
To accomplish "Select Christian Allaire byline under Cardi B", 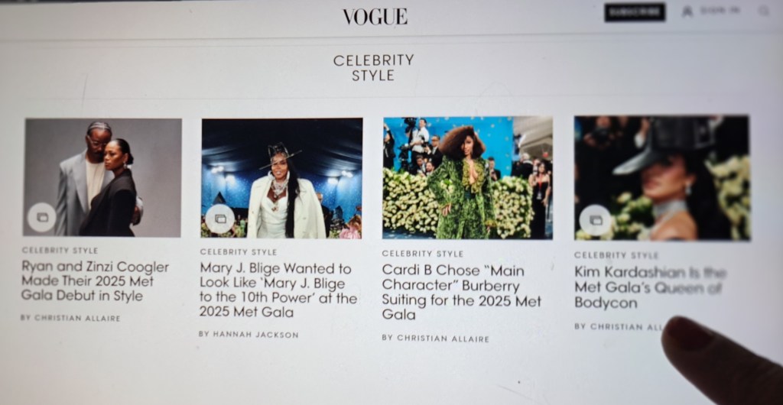I will point(435,339).
